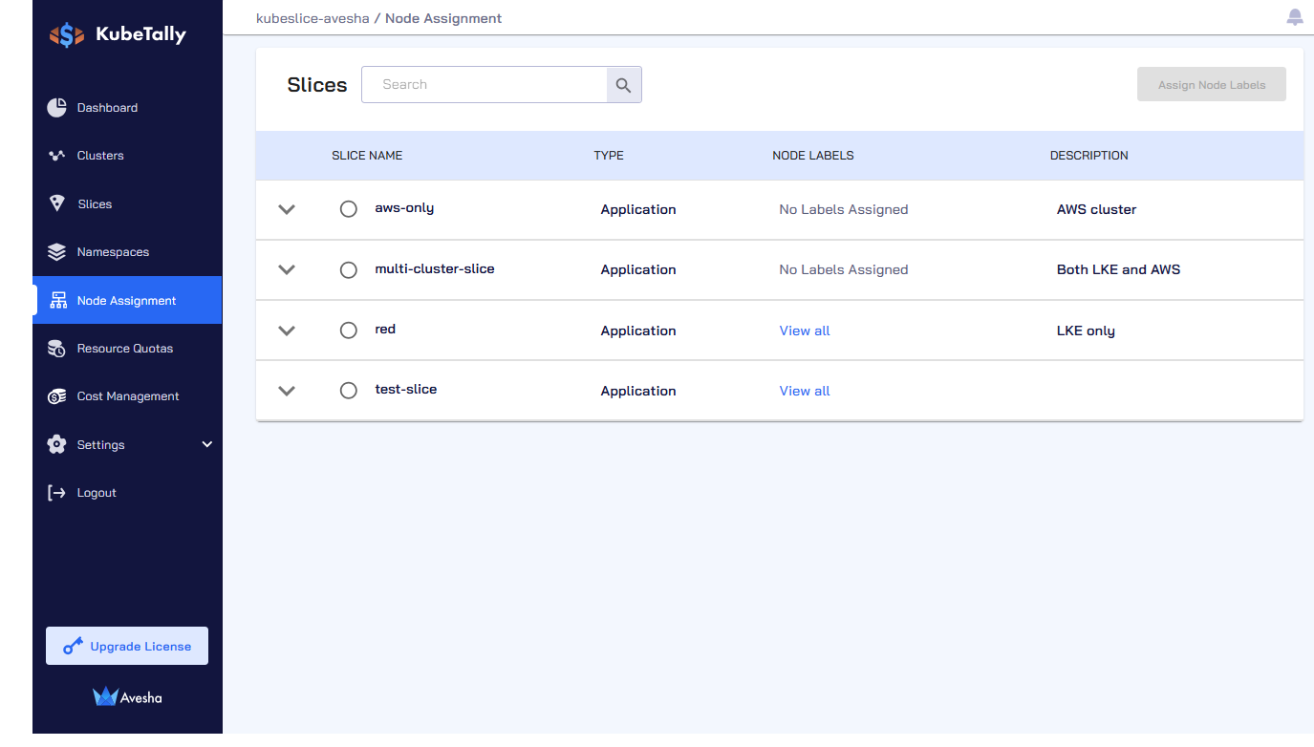
Task: Click the red slice name text
Action: (385, 329)
